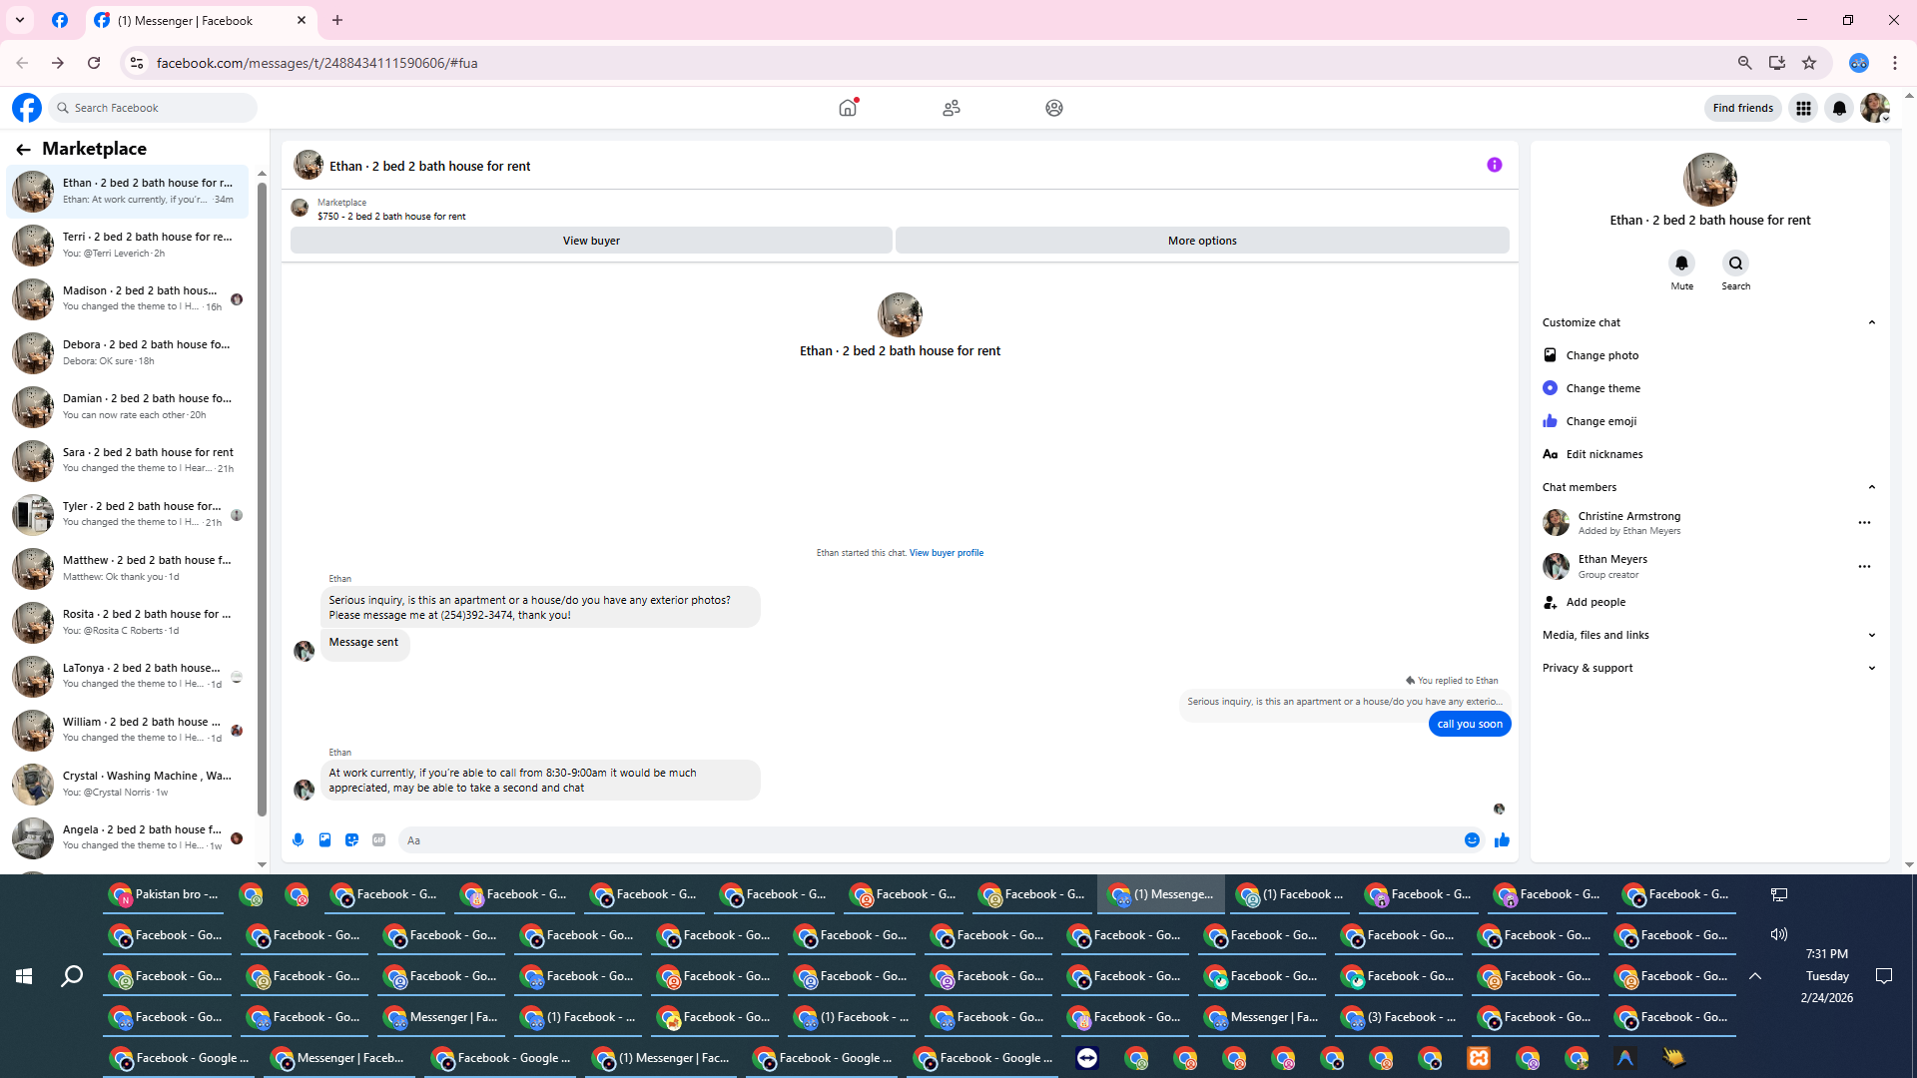
Task: Mute this conversation's notifications
Action: [x=1681, y=264]
